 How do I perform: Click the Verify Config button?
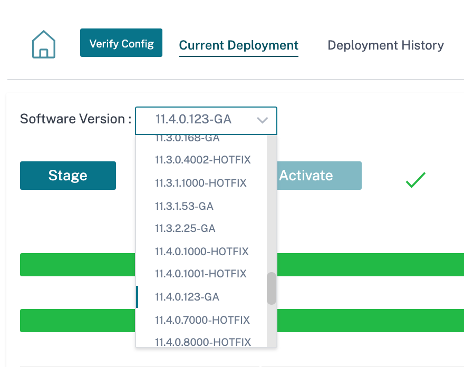(121, 43)
